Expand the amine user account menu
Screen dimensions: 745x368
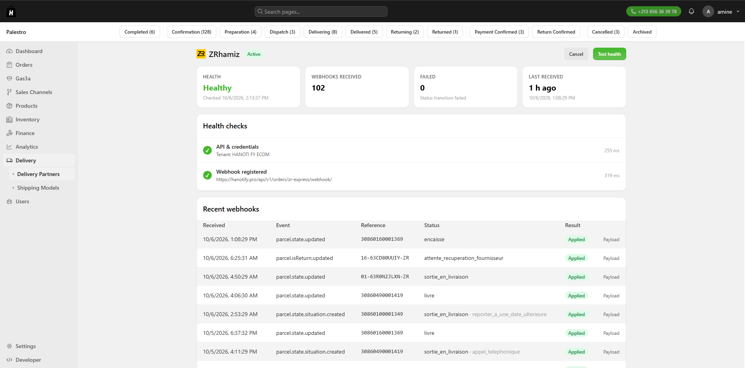721,12
